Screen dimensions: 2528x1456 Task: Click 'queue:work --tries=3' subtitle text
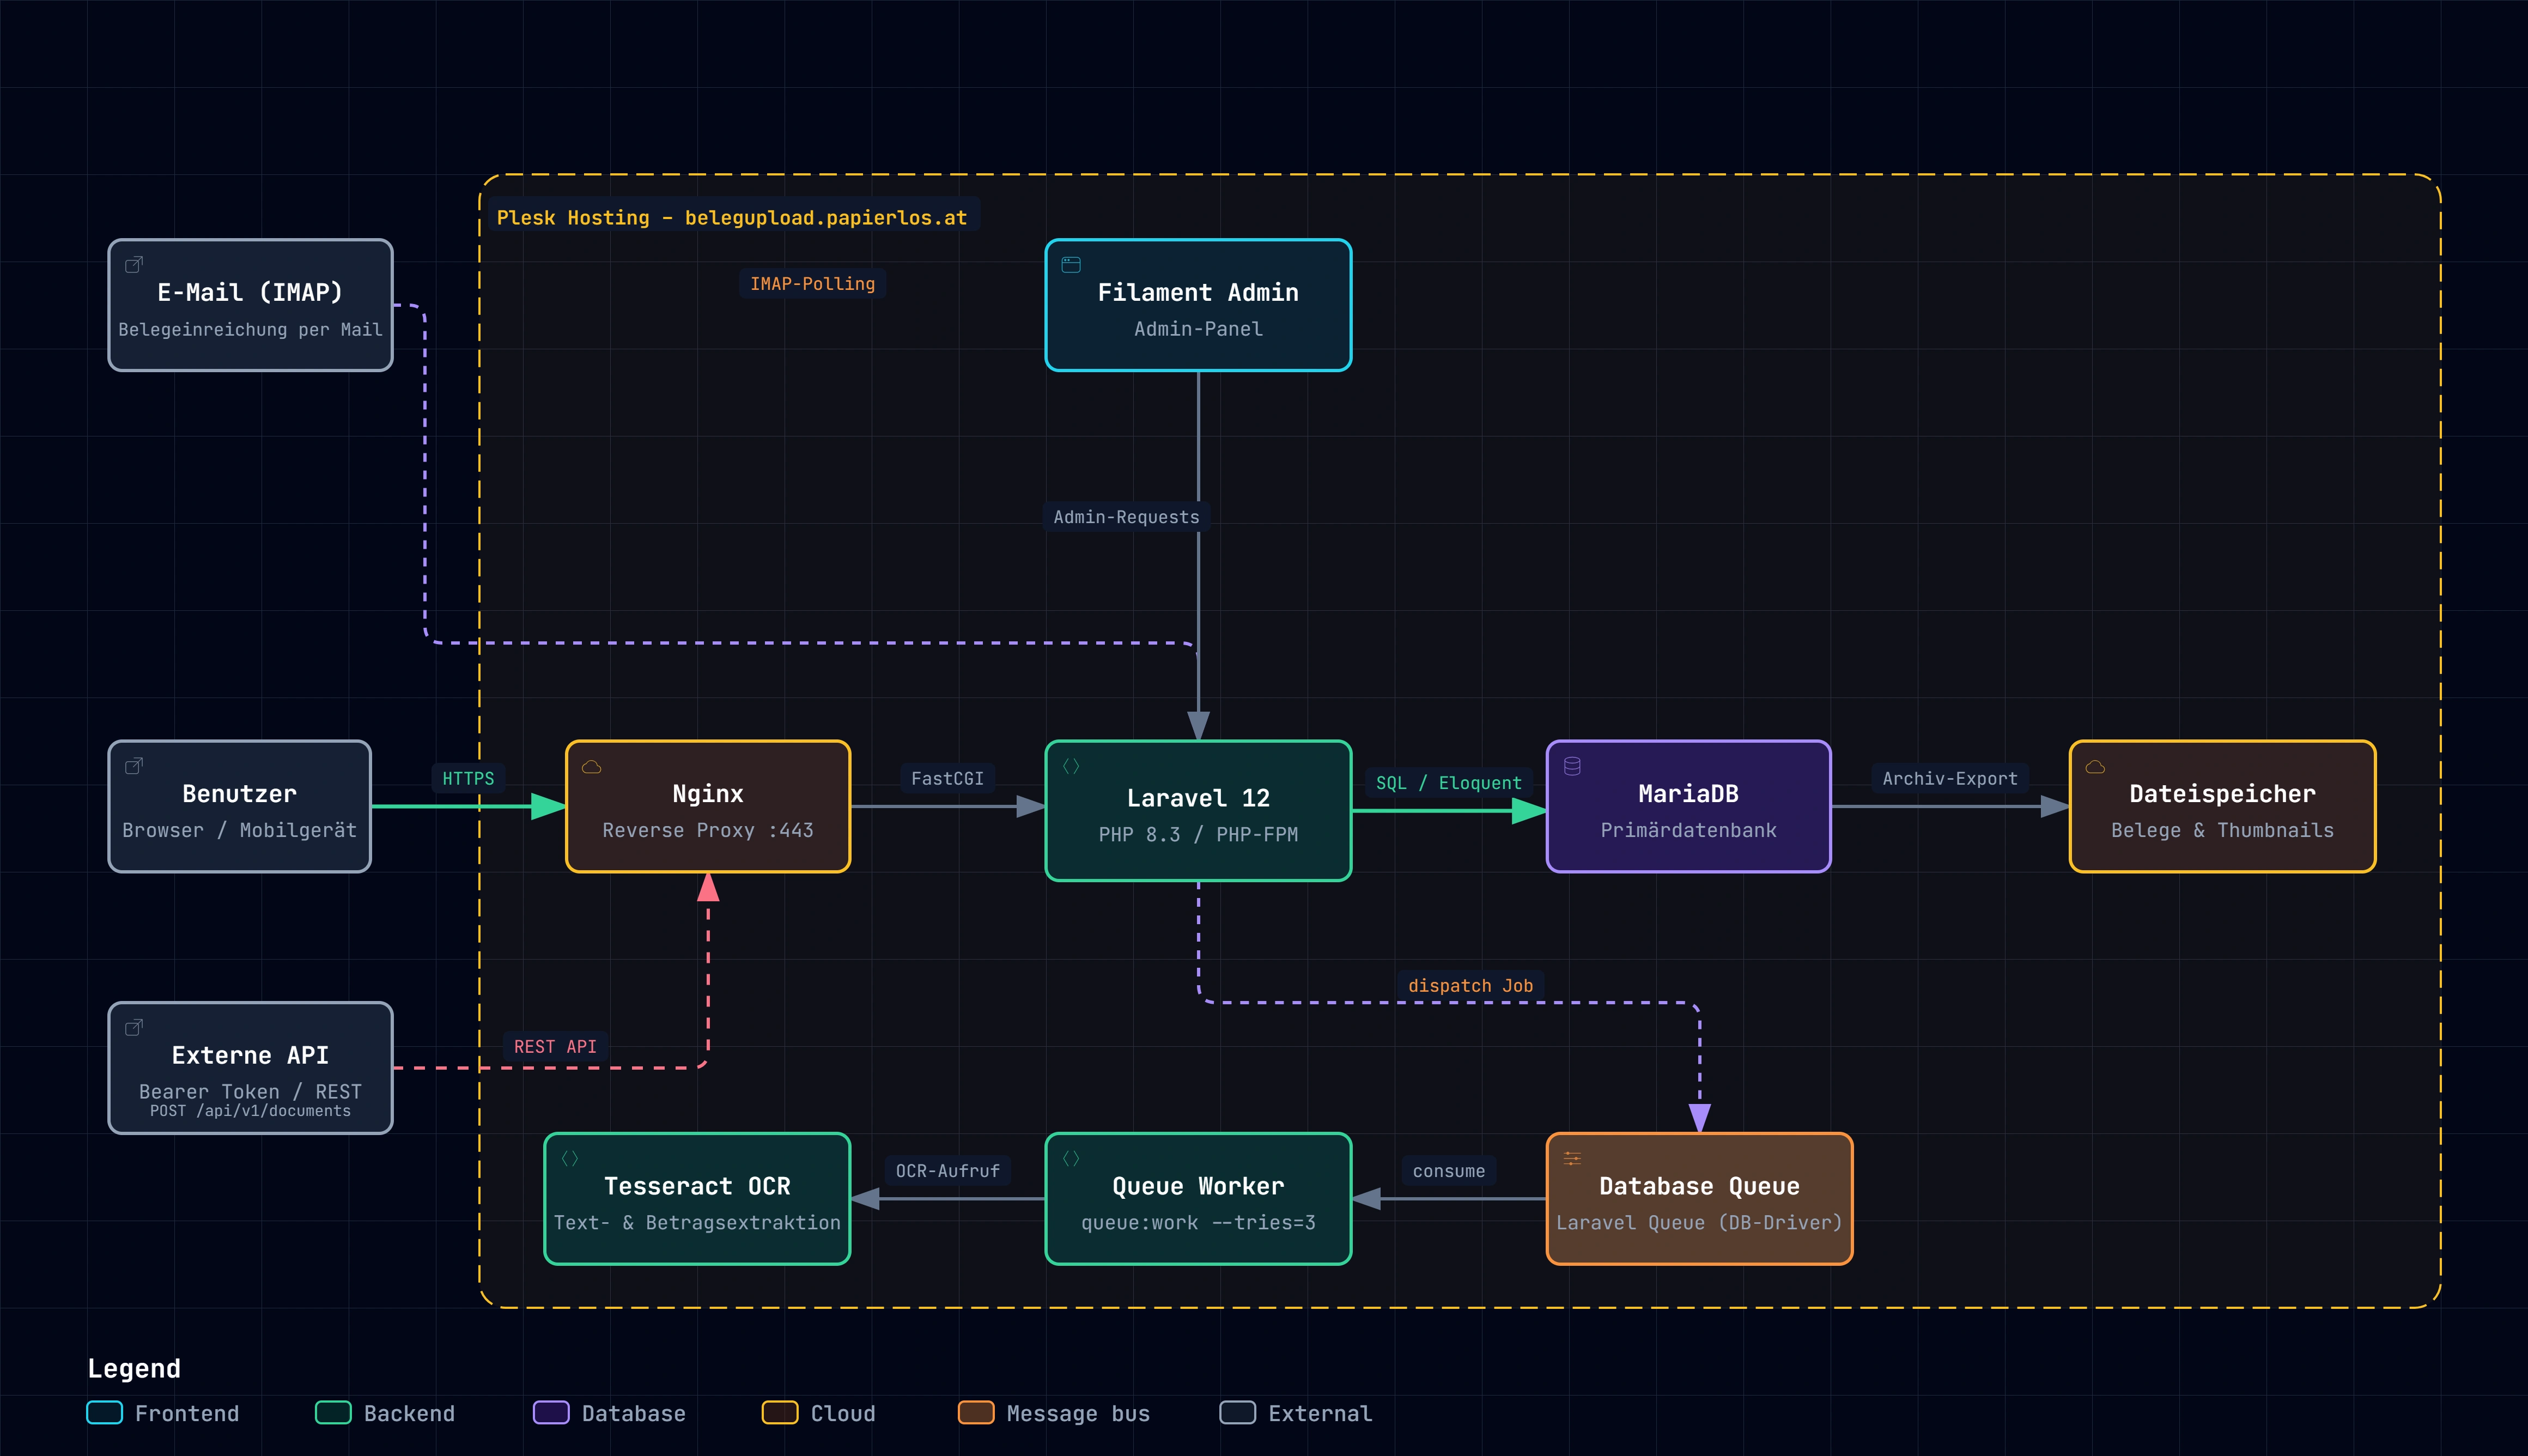click(1198, 1222)
